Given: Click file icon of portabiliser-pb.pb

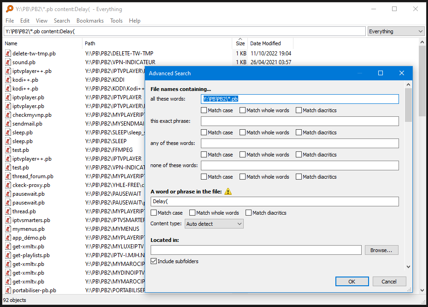Looking at the screenshot, I should point(8,290).
